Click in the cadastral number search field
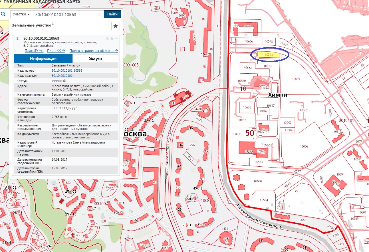Viewport: 369px width, 252px height. click(x=64, y=14)
